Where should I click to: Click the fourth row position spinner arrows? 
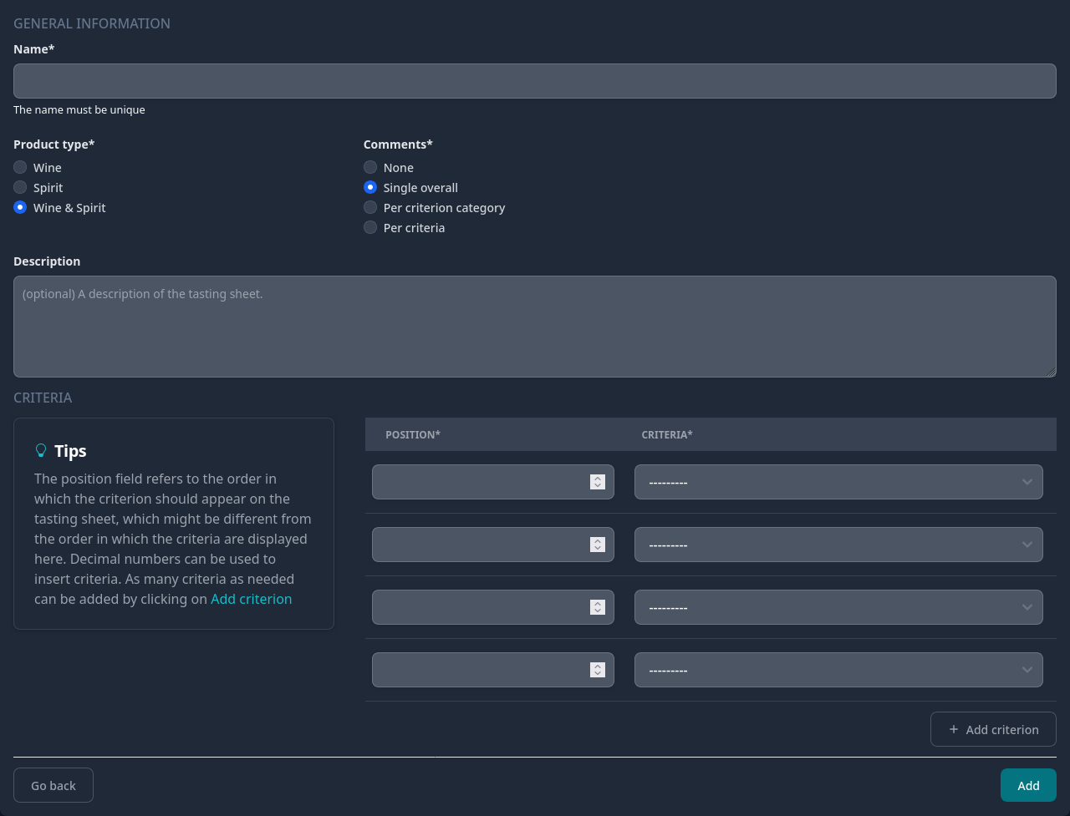click(597, 670)
